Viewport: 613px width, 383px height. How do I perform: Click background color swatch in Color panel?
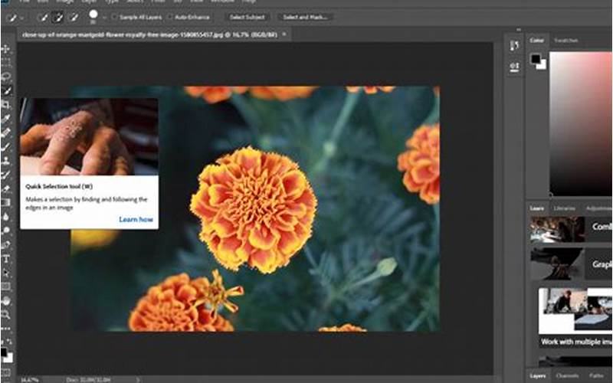pos(542,65)
